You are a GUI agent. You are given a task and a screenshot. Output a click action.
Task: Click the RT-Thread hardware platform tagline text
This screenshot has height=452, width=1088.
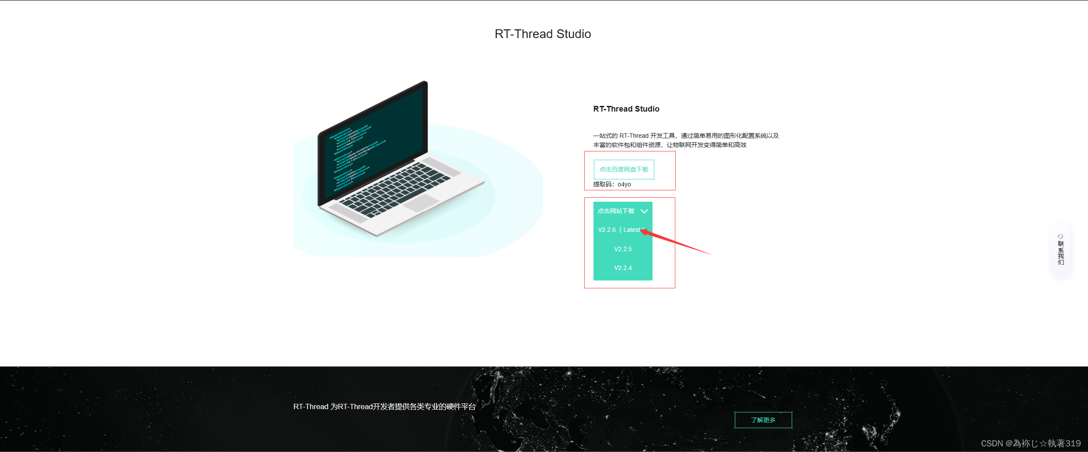coord(384,406)
